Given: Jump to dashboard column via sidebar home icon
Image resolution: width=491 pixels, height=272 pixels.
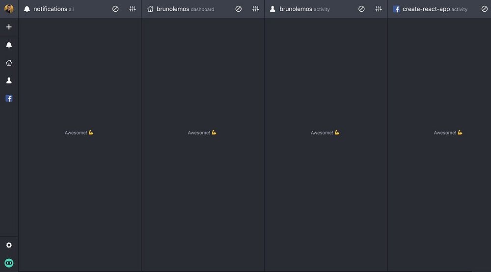Looking at the screenshot, I should [x=9, y=63].
